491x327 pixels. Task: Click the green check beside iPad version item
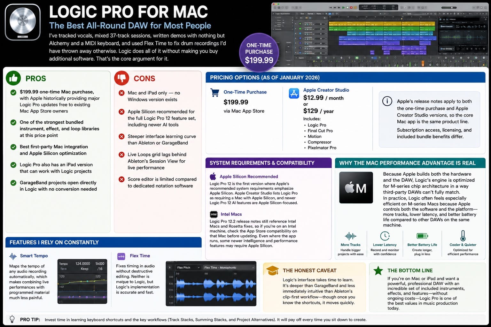(13, 165)
